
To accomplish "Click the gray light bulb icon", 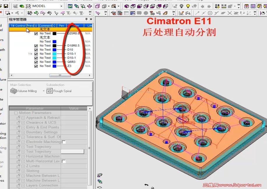I will click(182, 6).
